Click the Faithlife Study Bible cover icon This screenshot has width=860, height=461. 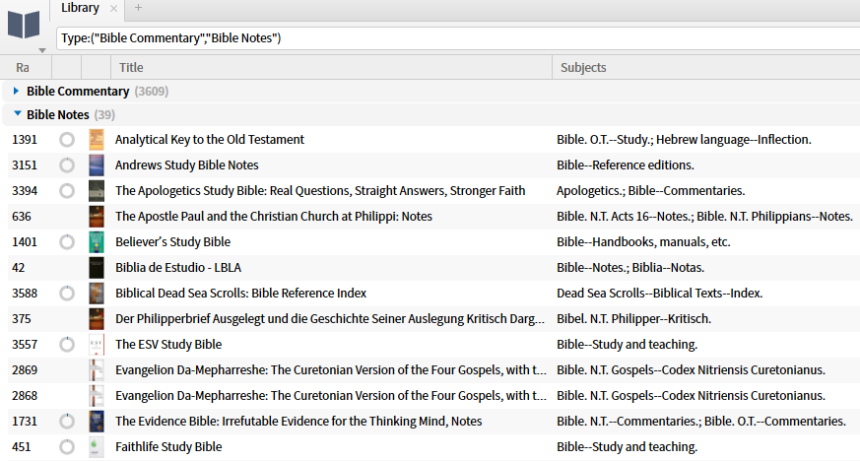96,447
